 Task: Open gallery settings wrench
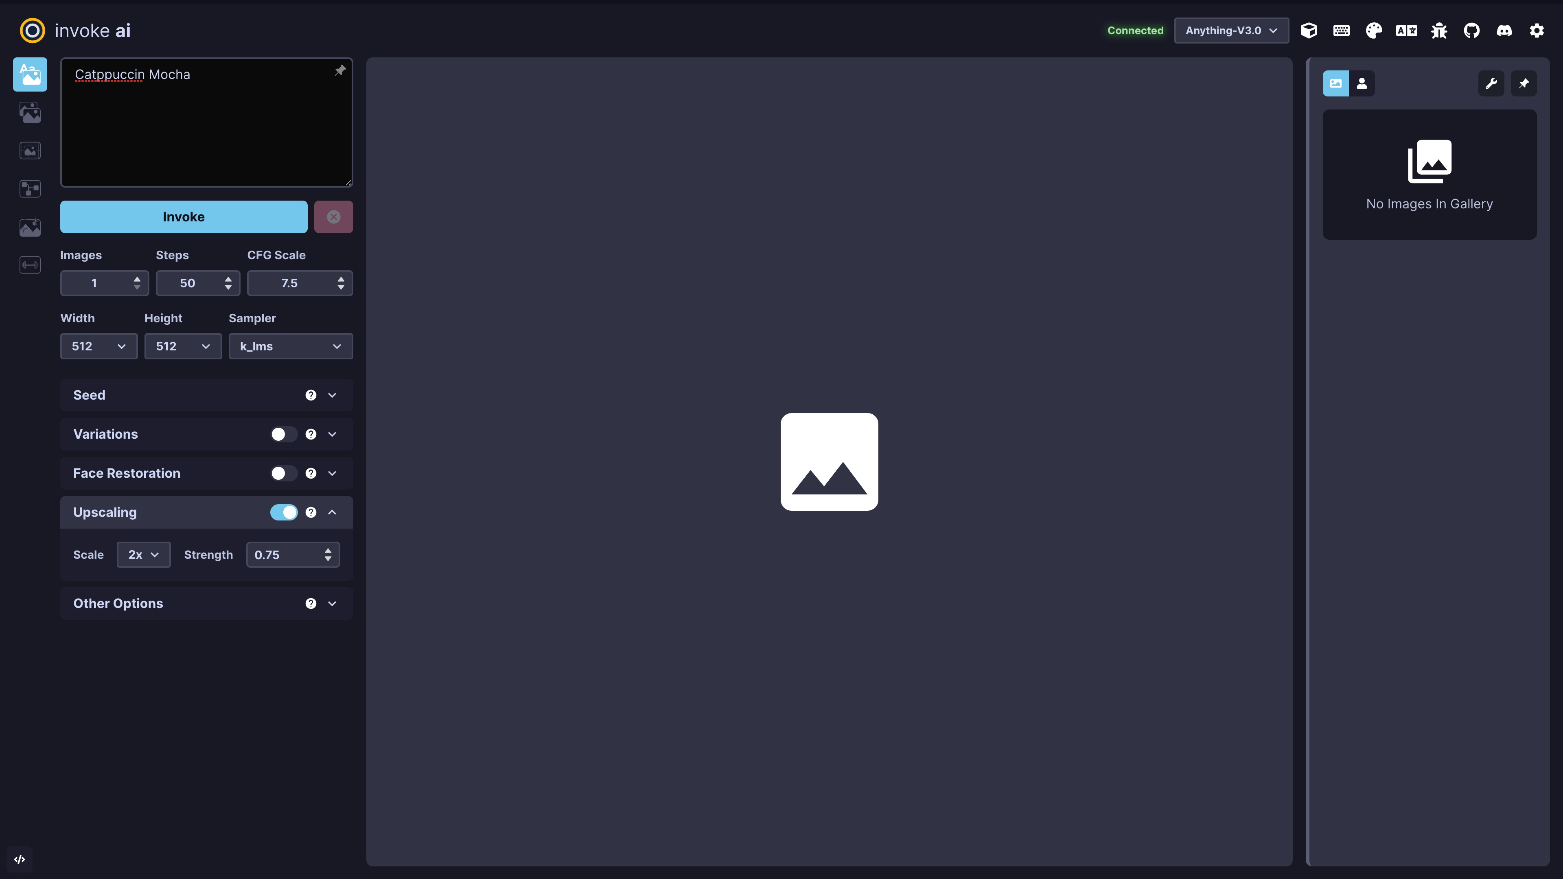(1491, 84)
